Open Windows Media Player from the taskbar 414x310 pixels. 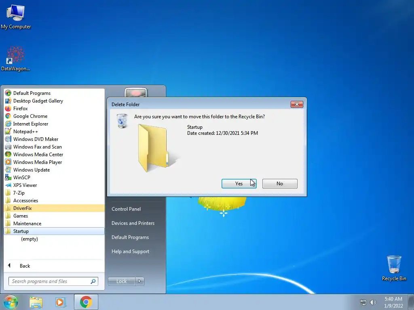[61, 302]
